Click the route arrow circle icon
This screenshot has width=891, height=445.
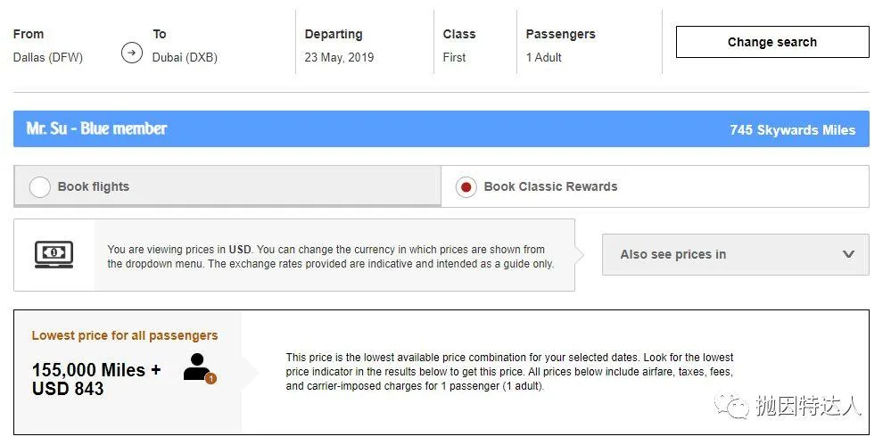tap(132, 53)
